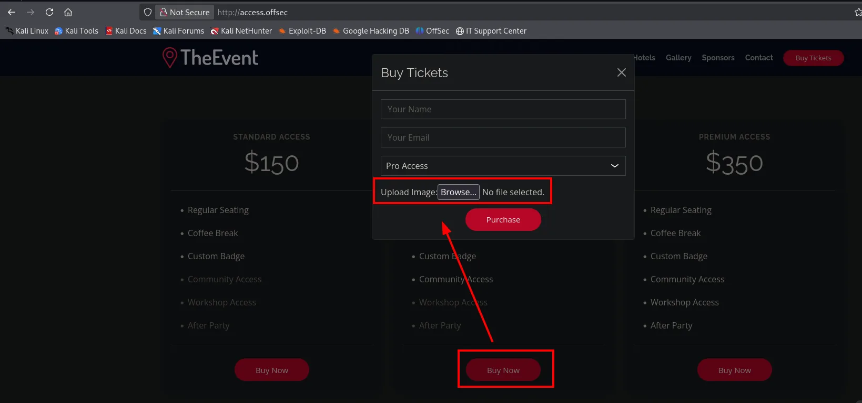Go to the browser home icon
Viewport: 862px width, 403px height.
[x=68, y=12]
